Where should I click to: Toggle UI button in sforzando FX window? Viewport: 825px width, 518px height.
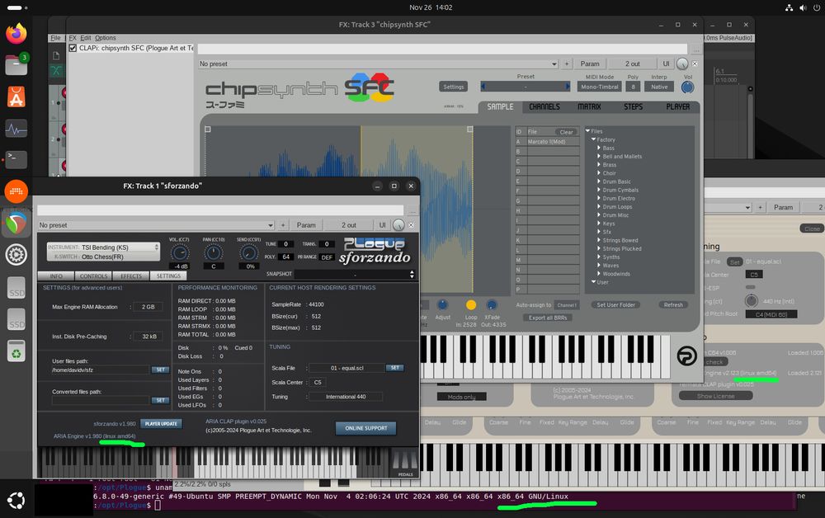click(x=383, y=225)
